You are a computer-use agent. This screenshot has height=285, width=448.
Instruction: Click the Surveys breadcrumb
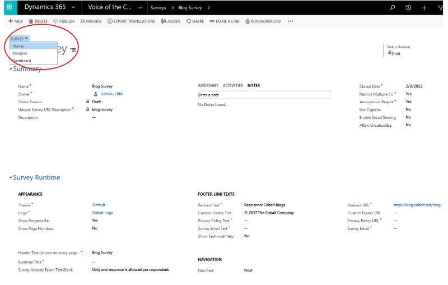158,8
